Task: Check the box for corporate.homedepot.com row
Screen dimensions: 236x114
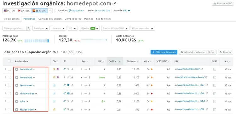Action: click(x=9, y=77)
